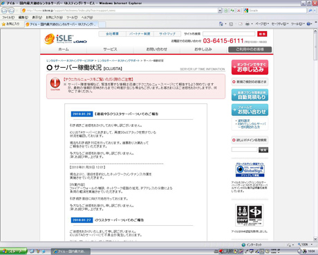Viewport: 318px width, 255px height.
Task: Click the GlobalSign SSL secured seal
Action: coord(250,170)
